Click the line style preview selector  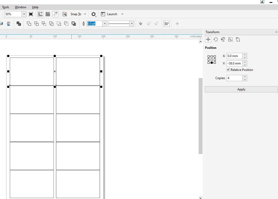pyautogui.click(x=119, y=24)
